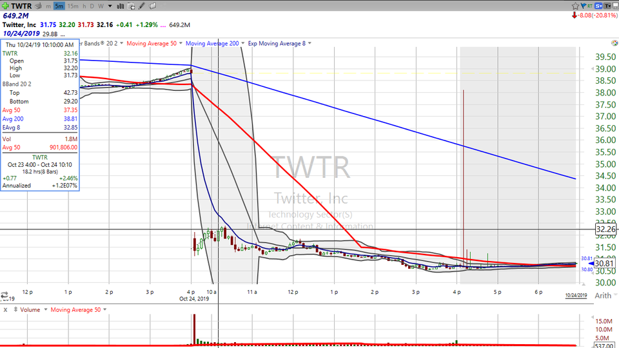Click the 30.81 last price marker
Image resolution: width=619 pixels, height=348 pixels.
[x=604, y=264]
